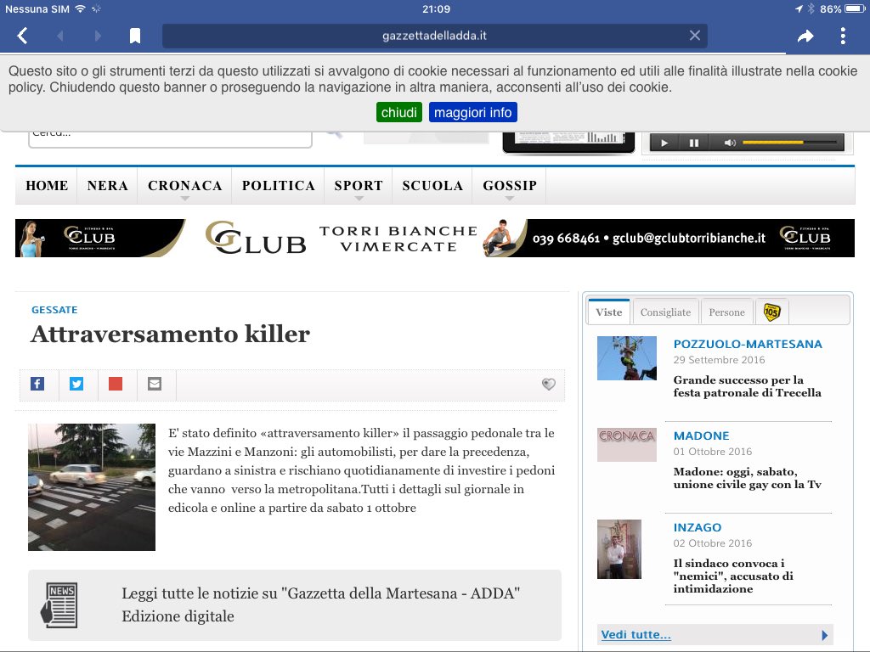Screen dimensions: 870x652
Task: Tap the red square share icon
Action: point(116,384)
